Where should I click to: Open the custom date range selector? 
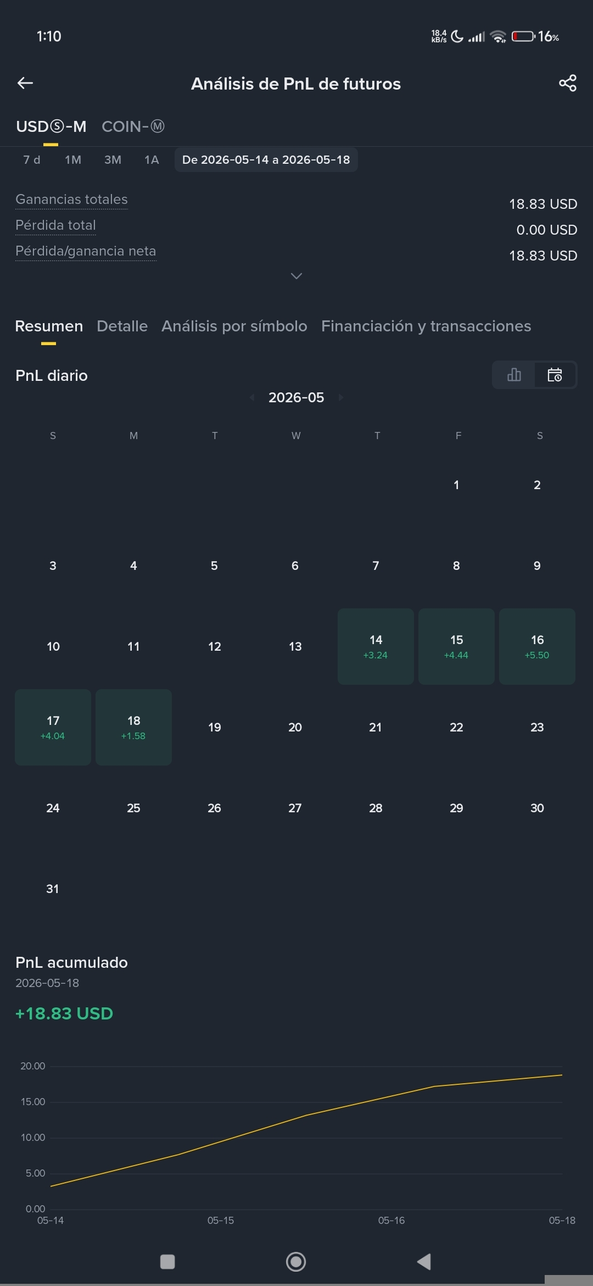(266, 160)
